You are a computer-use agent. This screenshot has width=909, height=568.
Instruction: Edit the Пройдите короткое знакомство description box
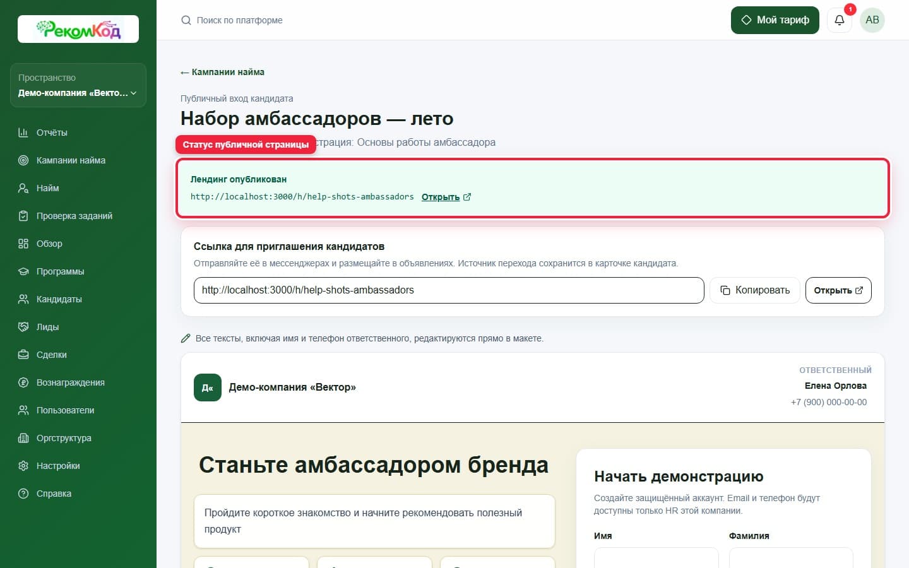point(374,521)
